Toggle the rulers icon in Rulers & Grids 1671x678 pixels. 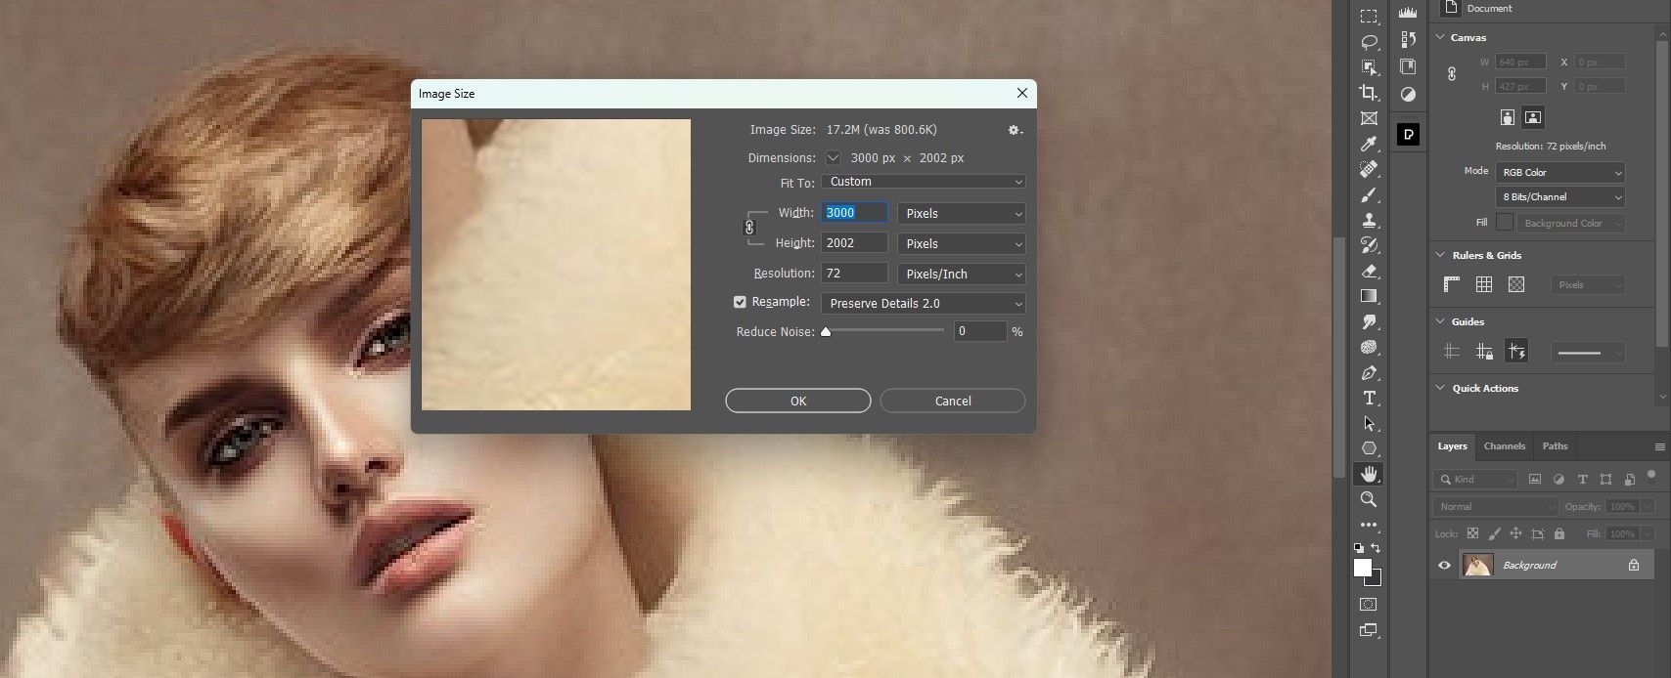point(1452,284)
